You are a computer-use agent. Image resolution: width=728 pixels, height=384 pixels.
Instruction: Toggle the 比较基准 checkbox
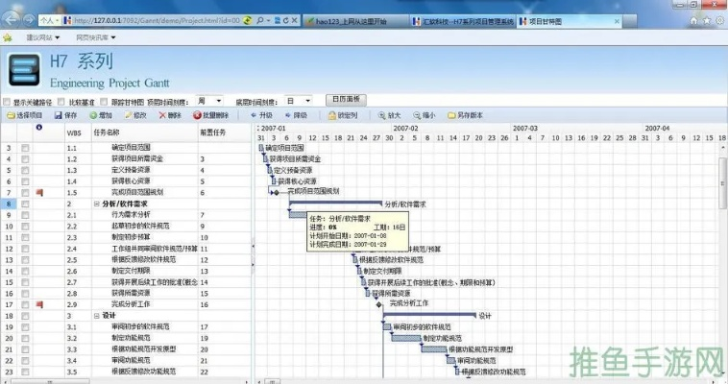[x=62, y=101]
